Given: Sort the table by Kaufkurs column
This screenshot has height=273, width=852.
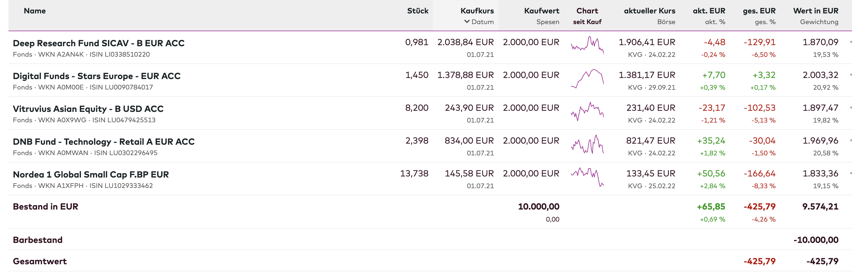Looking at the screenshot, I should [x=477, y=11].
